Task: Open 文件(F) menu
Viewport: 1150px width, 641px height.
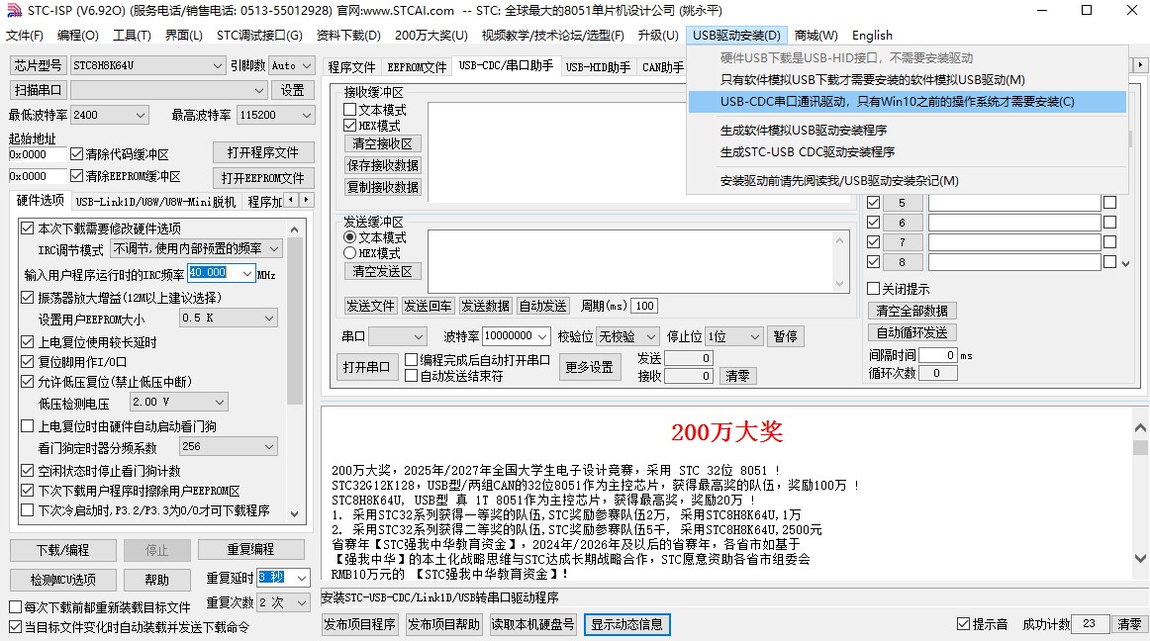Action: click(24, 36)
